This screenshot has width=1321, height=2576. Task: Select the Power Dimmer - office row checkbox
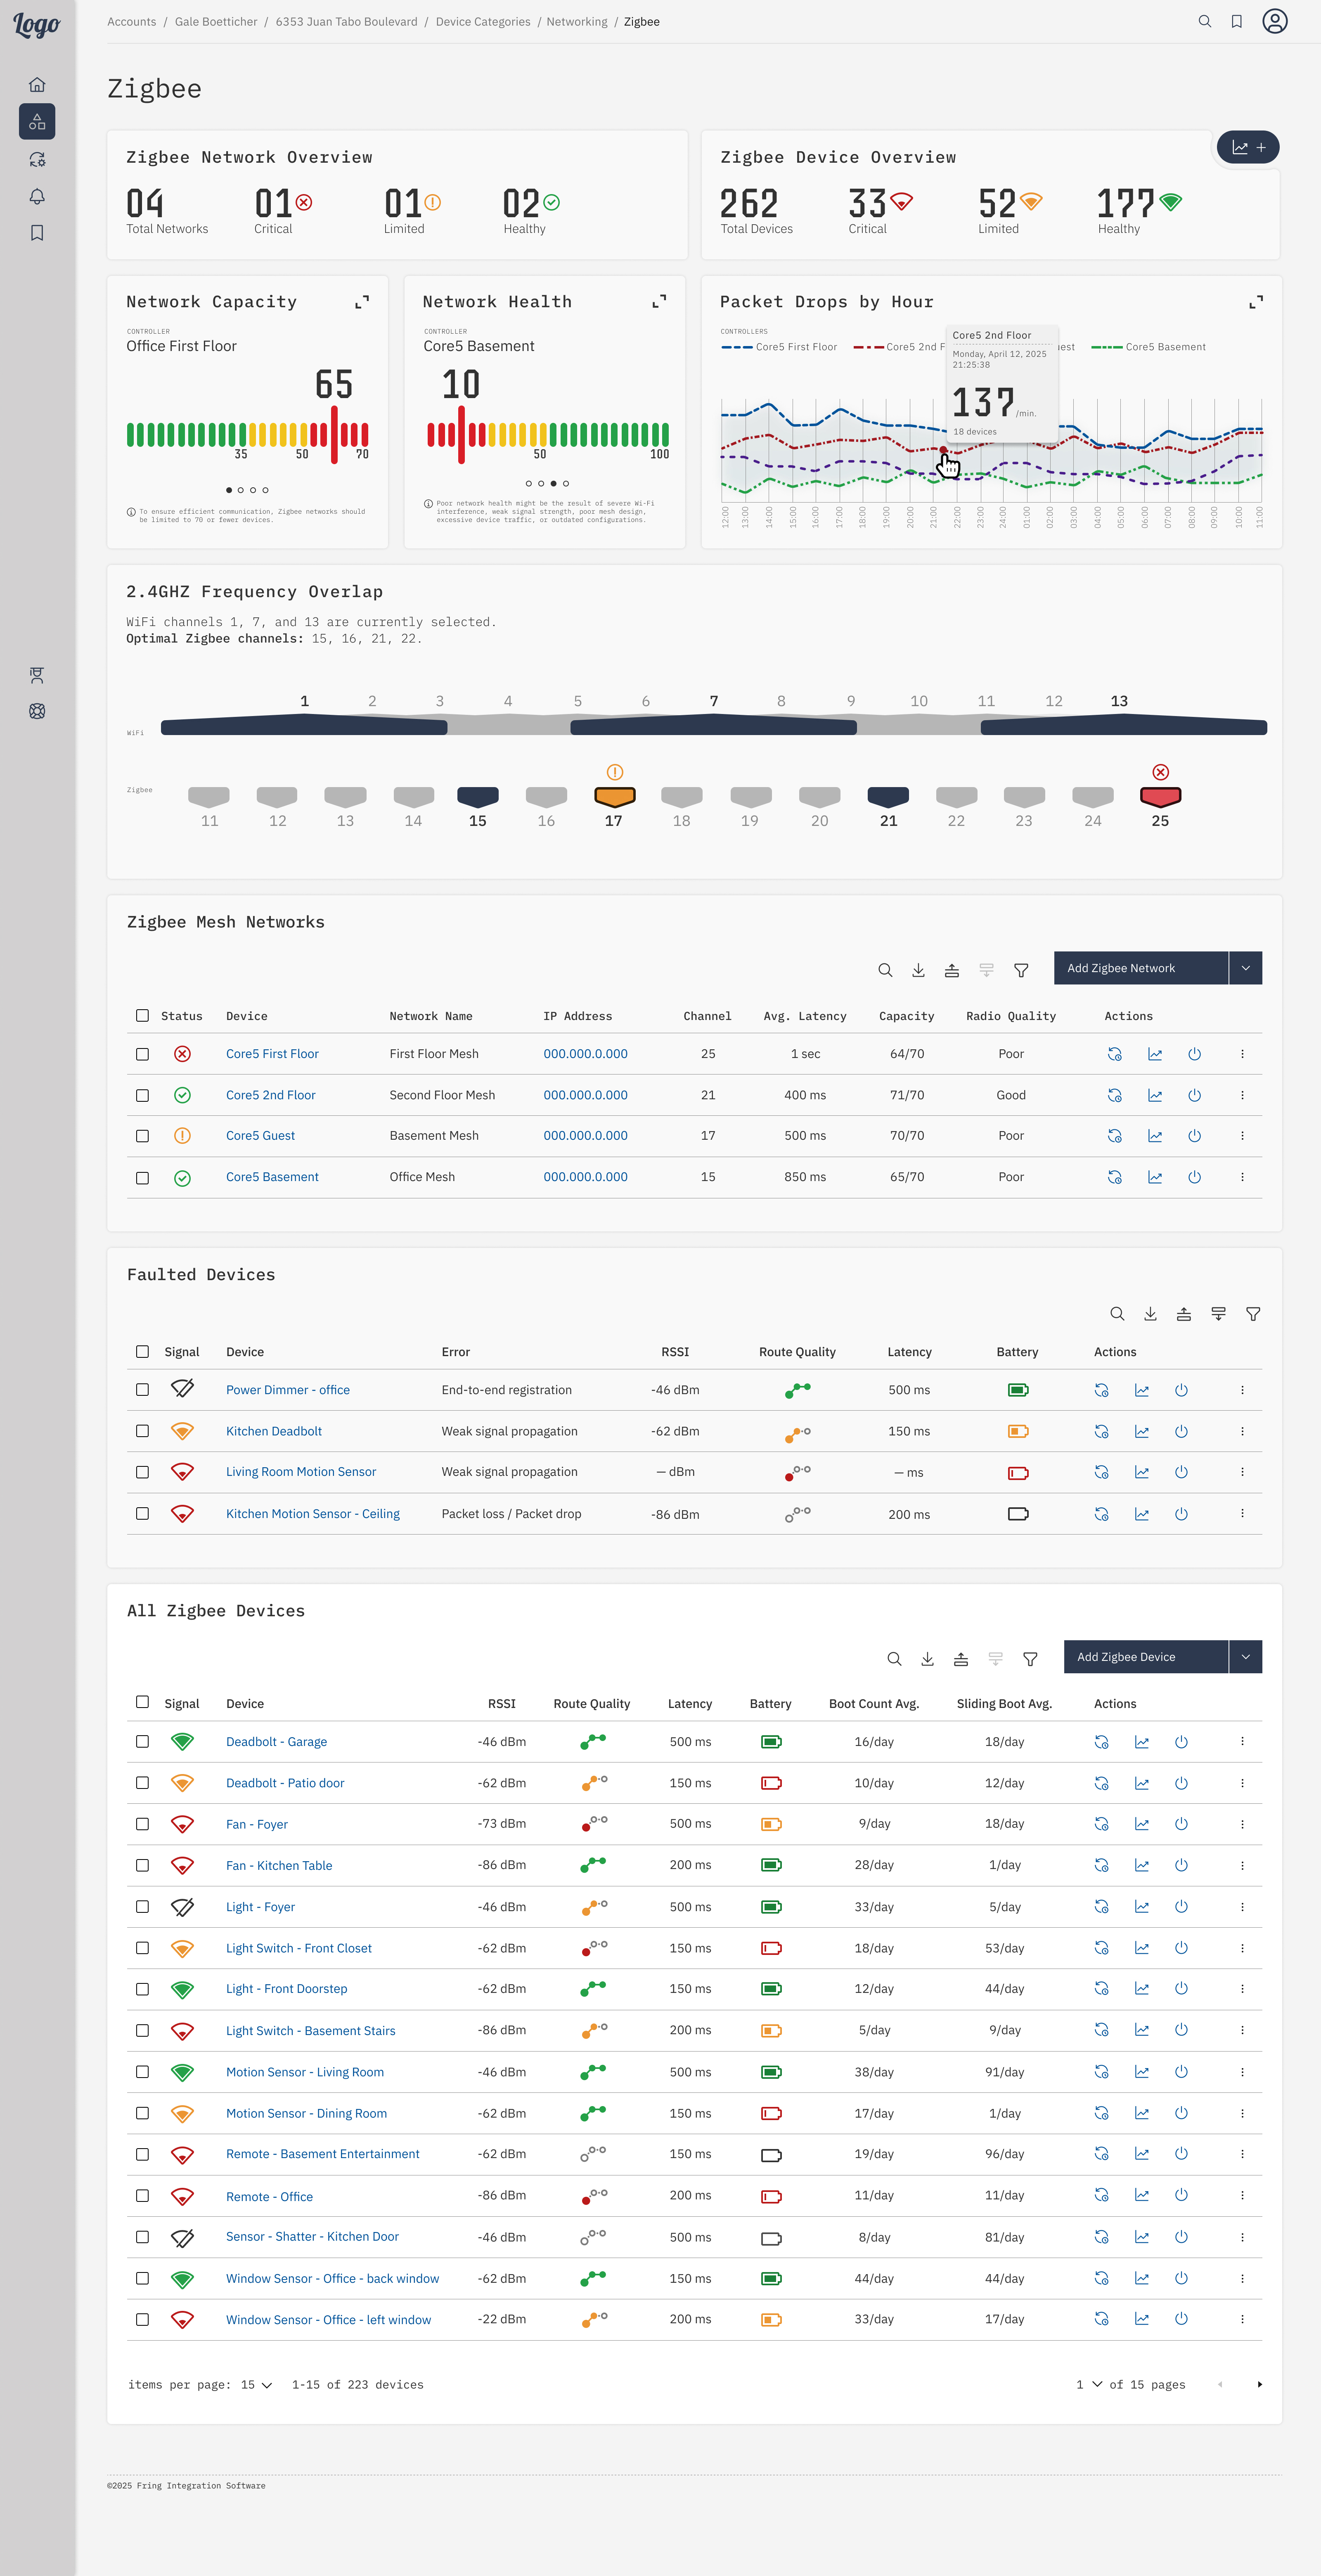(x=142, y=1390)
